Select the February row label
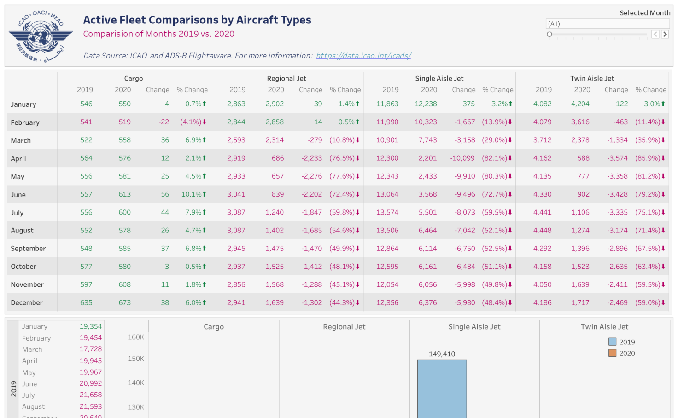The height and width of the screenshot is (418, 678). coord(25,122)
